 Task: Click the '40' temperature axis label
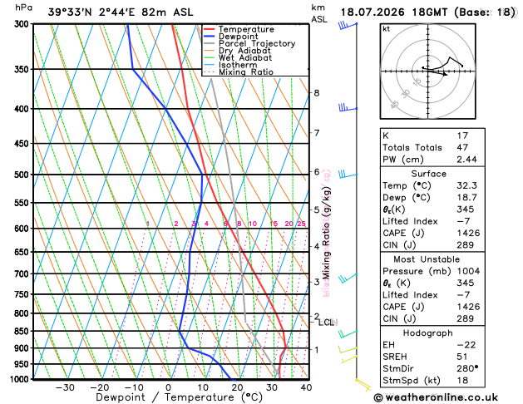pyautogui.click(x=306, y=387)
